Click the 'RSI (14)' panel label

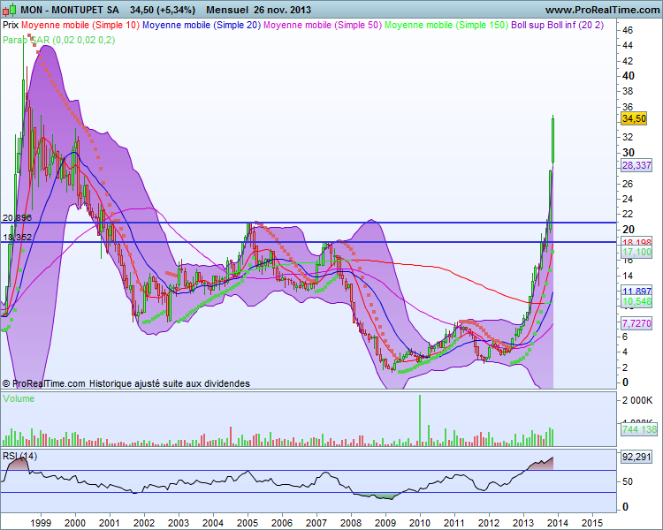pos(19,456)
